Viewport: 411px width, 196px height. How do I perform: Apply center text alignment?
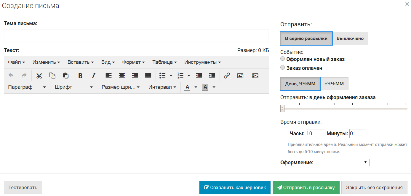(121, 75)
